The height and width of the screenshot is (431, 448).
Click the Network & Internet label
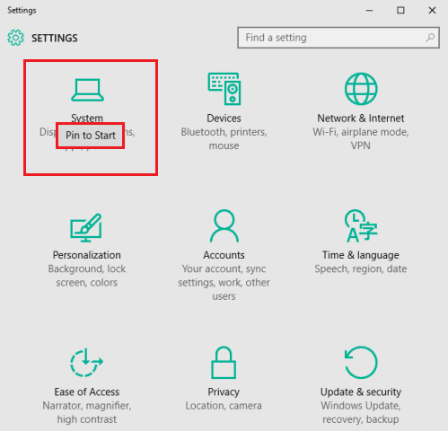361,119
